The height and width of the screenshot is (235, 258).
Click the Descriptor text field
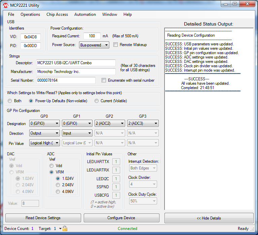click(x=76, y=63)
